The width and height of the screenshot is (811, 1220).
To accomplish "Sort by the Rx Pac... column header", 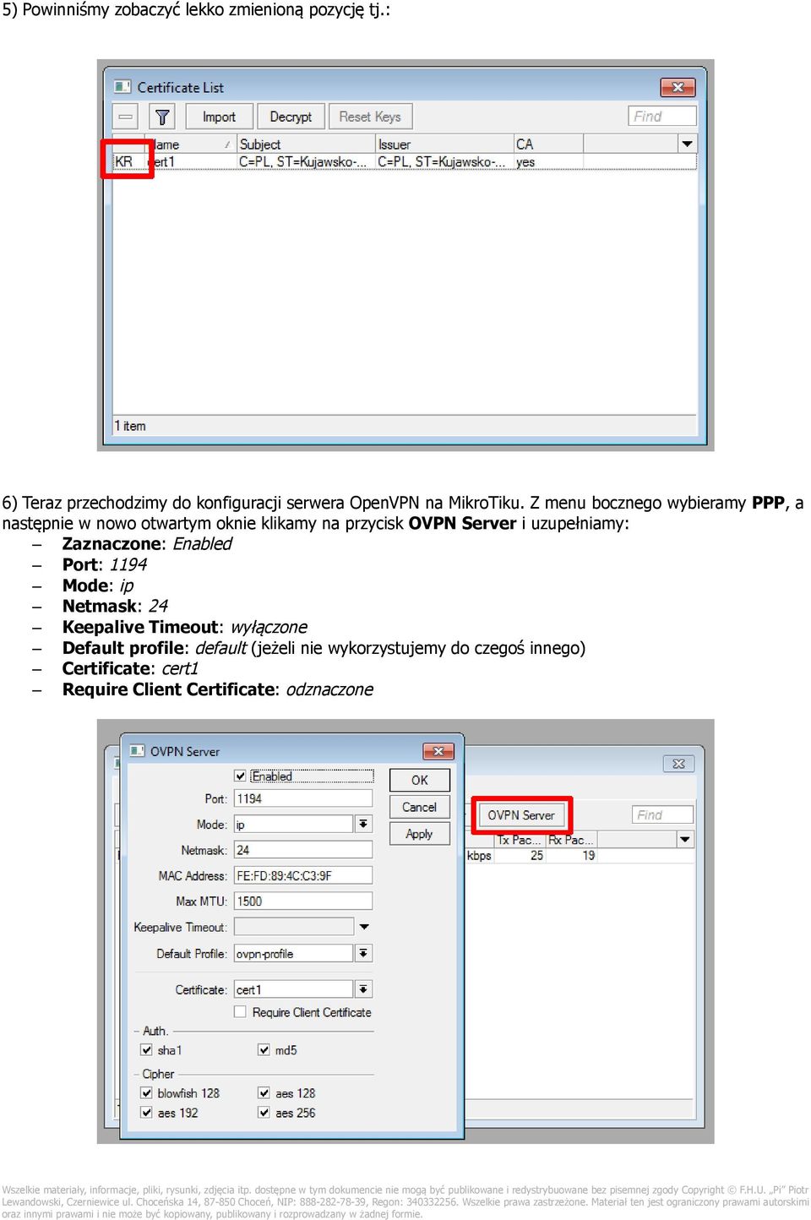I will (572, 840).
